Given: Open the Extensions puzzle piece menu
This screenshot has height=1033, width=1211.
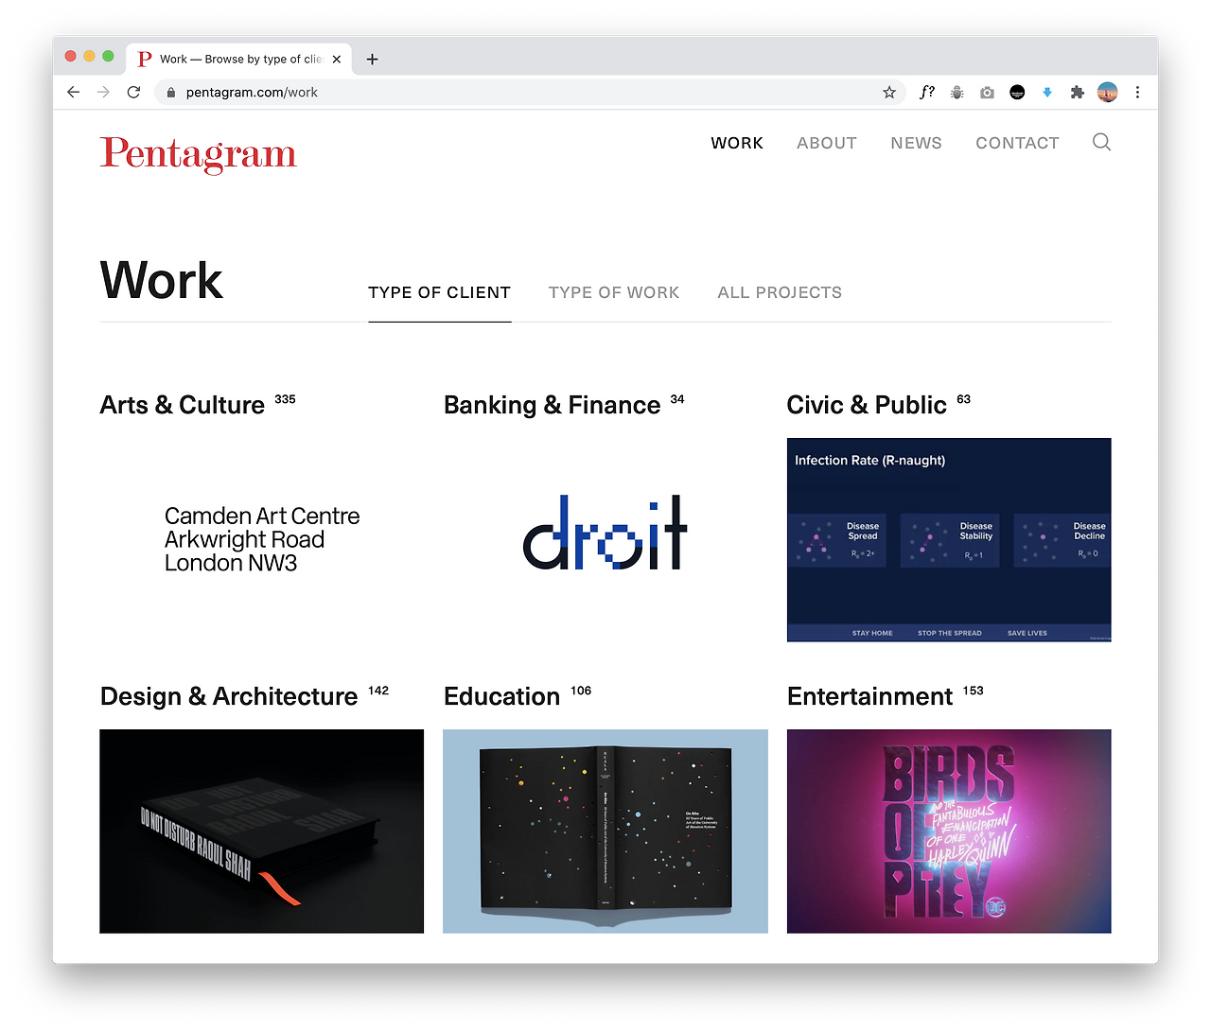Looking at the screenshot, I should (1077, 92).
